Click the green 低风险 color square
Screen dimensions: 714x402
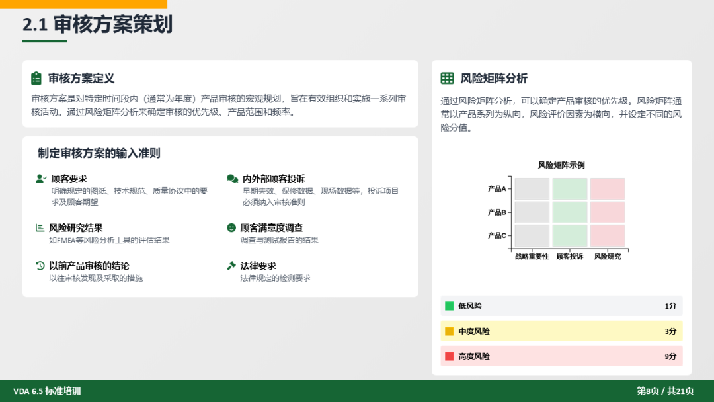coord(450,306)
